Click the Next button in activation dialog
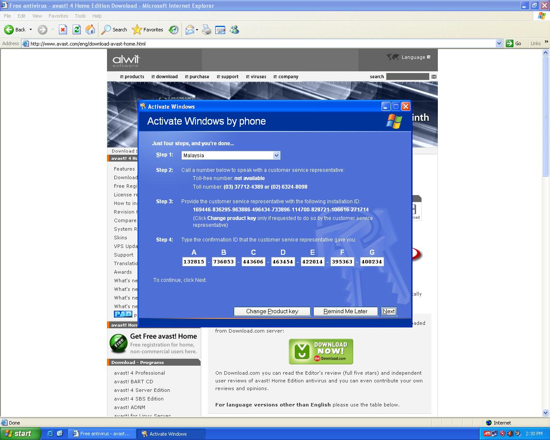550x440 pixels. click(x=389, y=312)
